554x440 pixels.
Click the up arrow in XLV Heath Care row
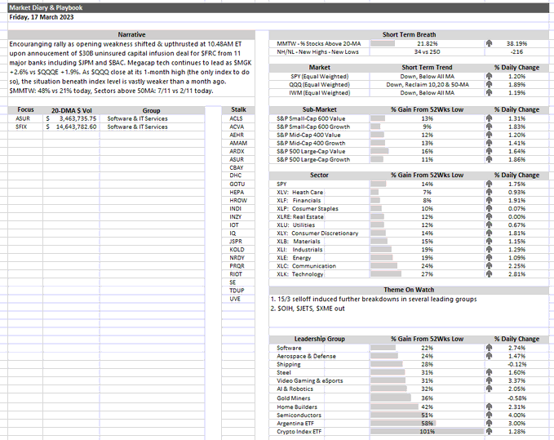click(489, 192)
